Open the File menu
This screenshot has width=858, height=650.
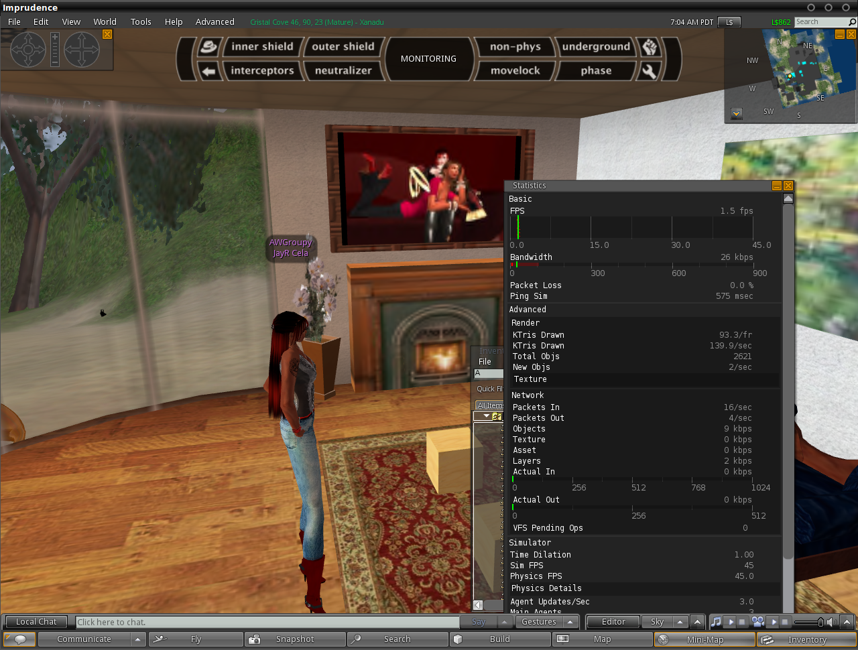(14, 22)
